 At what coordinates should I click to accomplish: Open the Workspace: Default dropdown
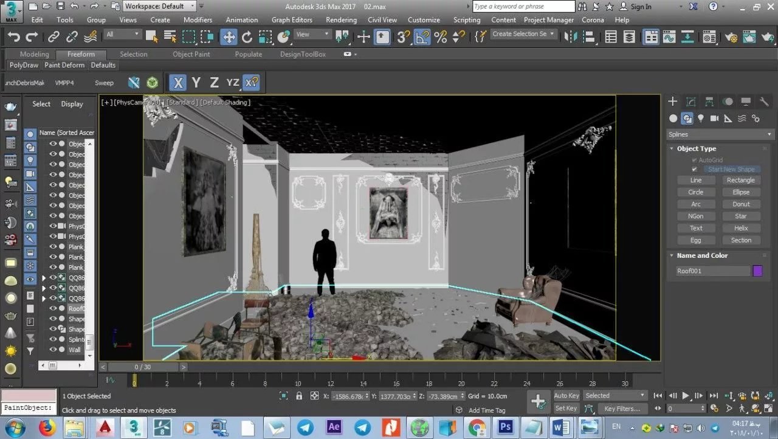coord(159,6)
